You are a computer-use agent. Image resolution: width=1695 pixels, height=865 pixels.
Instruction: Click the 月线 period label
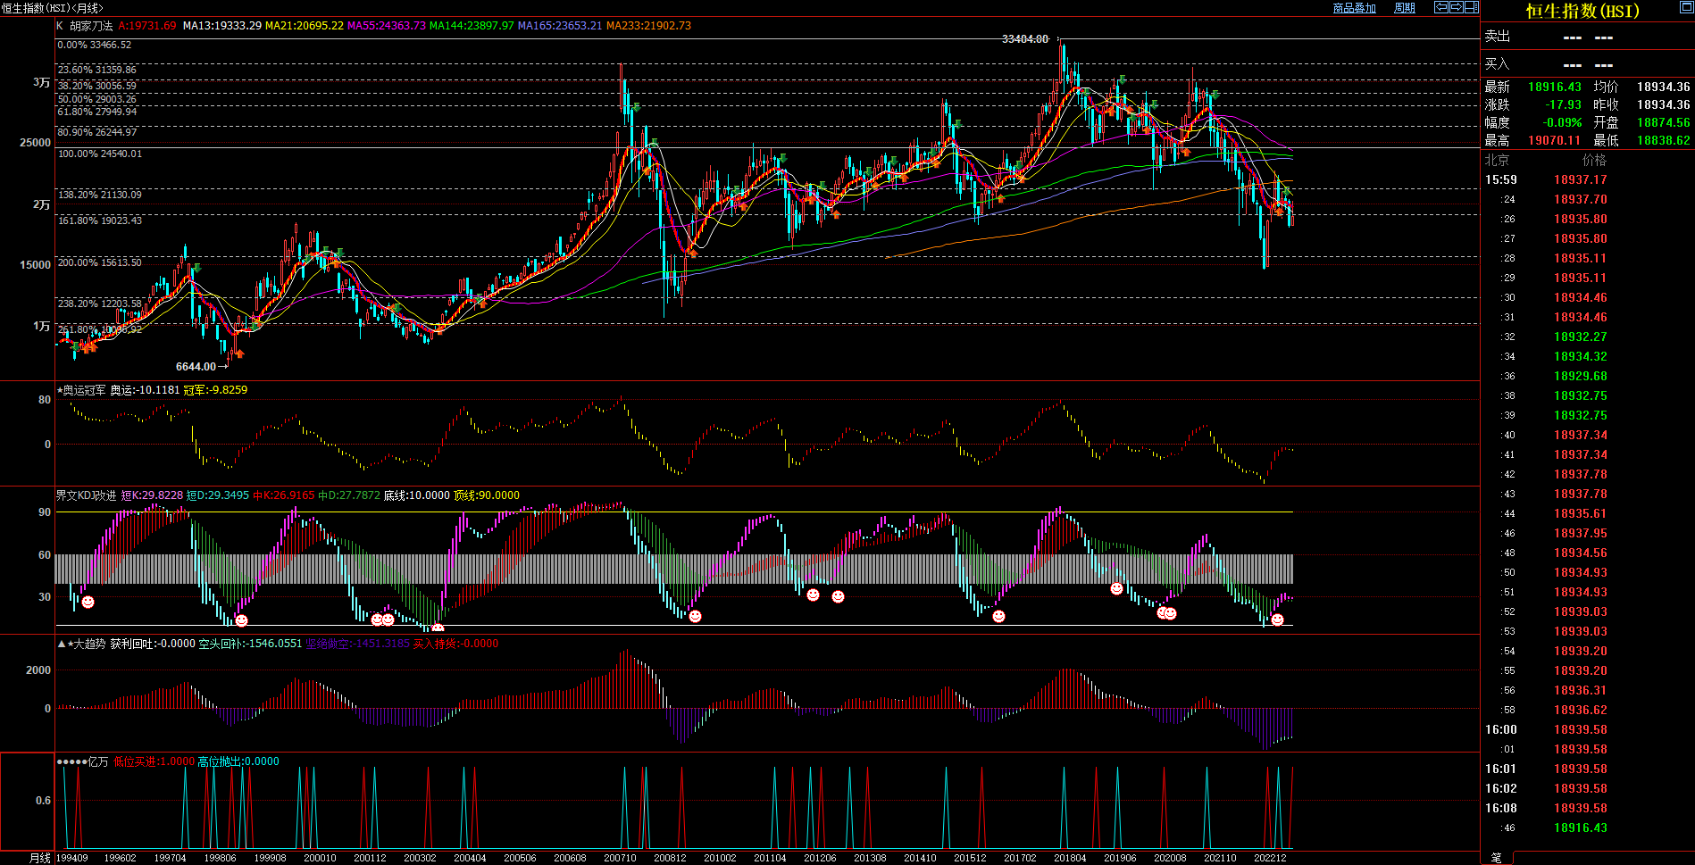39,858
